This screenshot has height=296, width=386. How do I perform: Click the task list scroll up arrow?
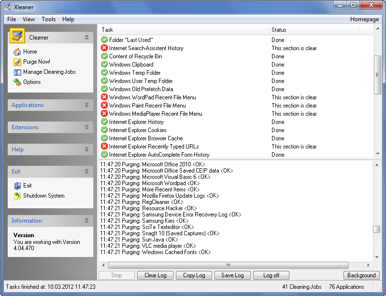pos(378,28)
